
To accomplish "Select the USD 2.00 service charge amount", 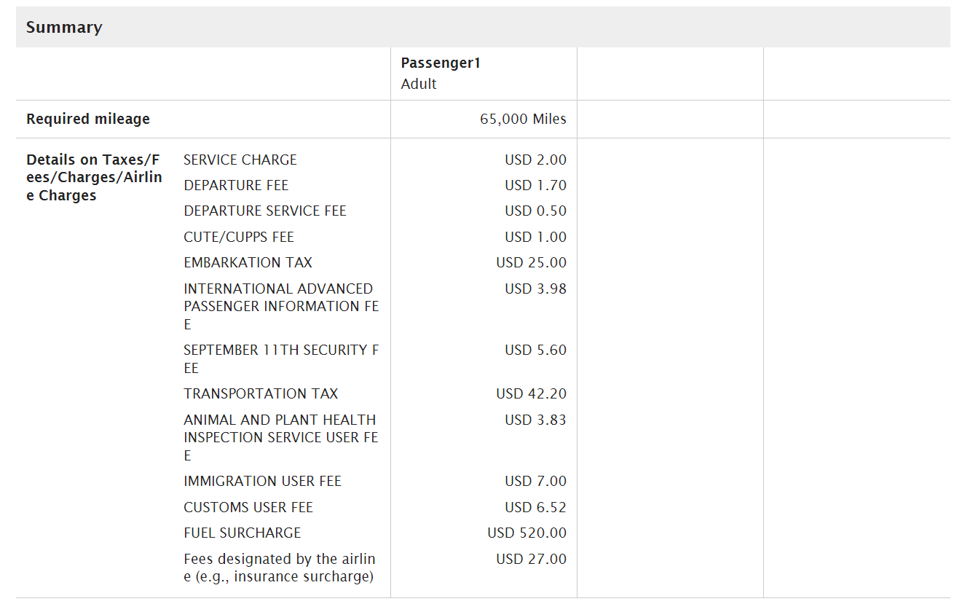I will click(535, 160).
